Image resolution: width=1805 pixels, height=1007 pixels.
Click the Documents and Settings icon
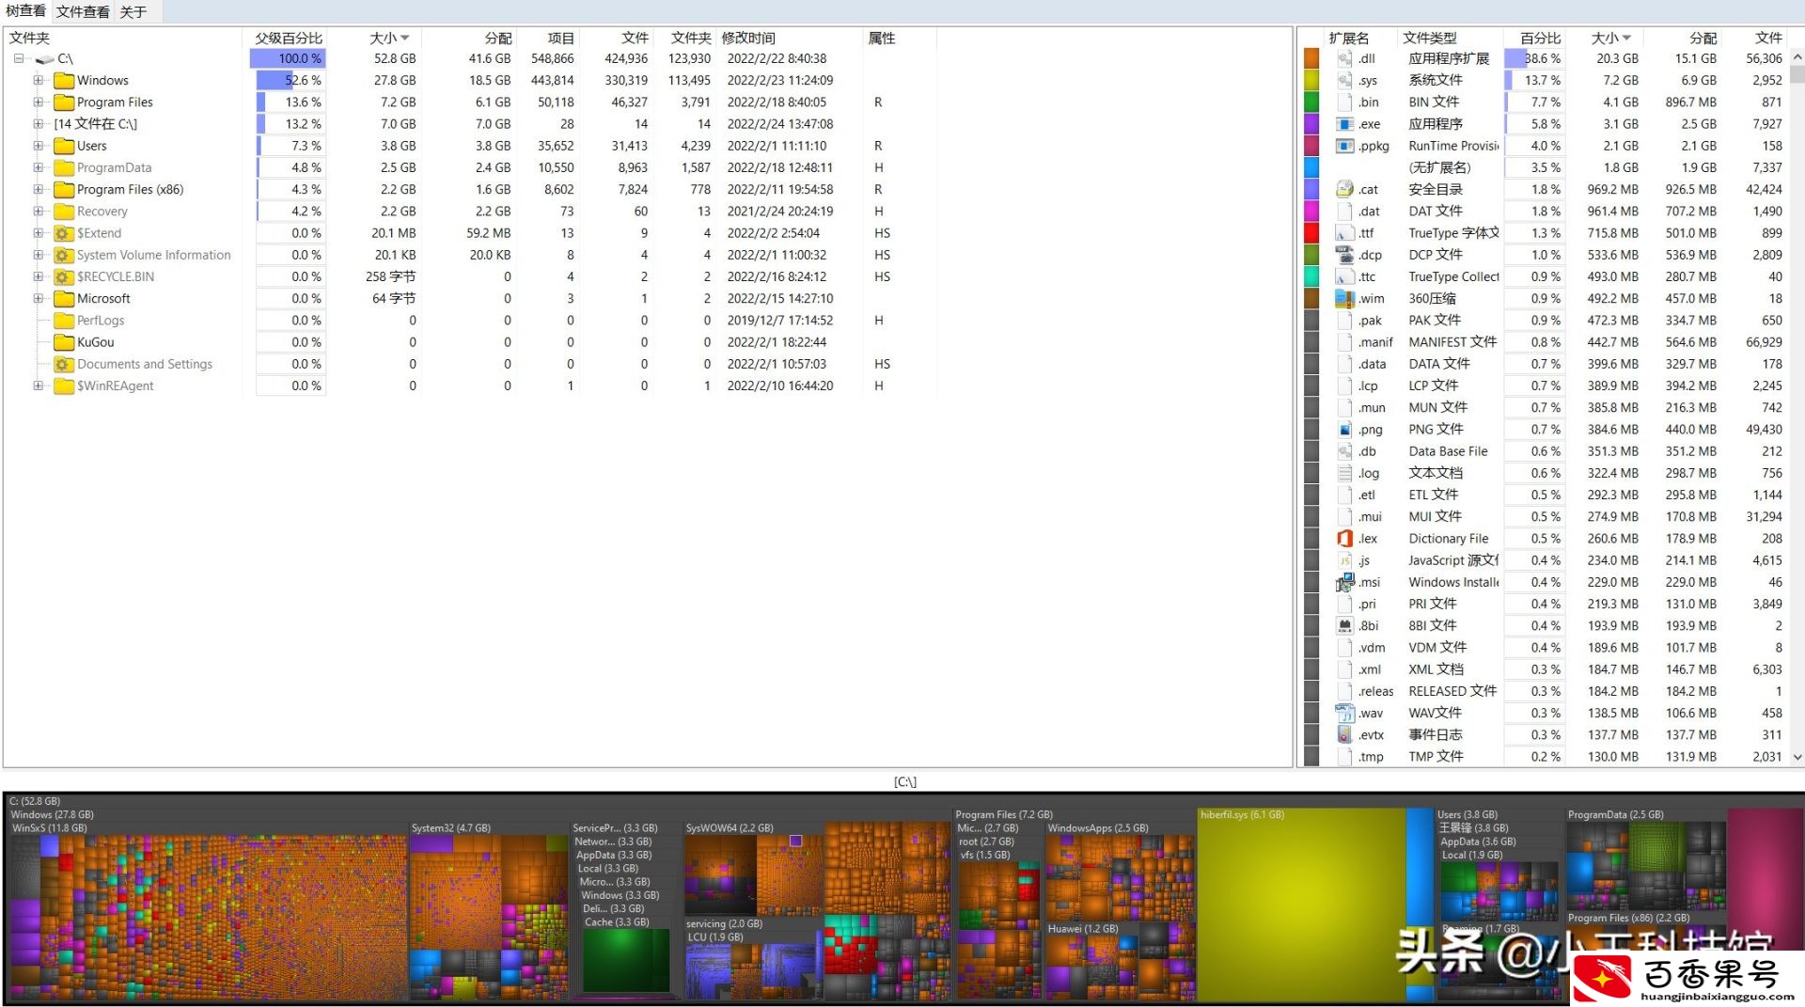coord(64,364)
